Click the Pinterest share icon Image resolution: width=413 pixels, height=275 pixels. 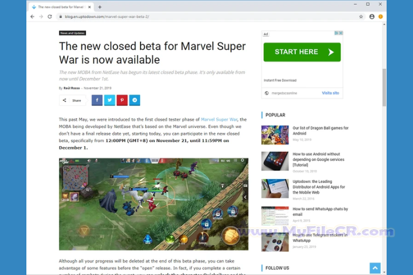pyautogui.click(x=122, y=100)
